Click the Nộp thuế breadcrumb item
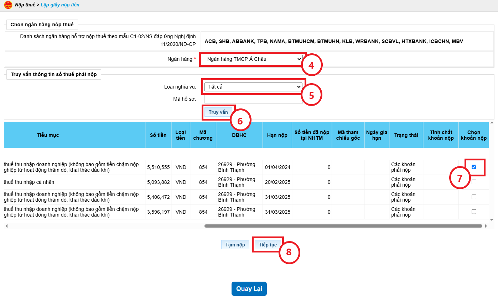498x298 pixels. pos(25,5)
